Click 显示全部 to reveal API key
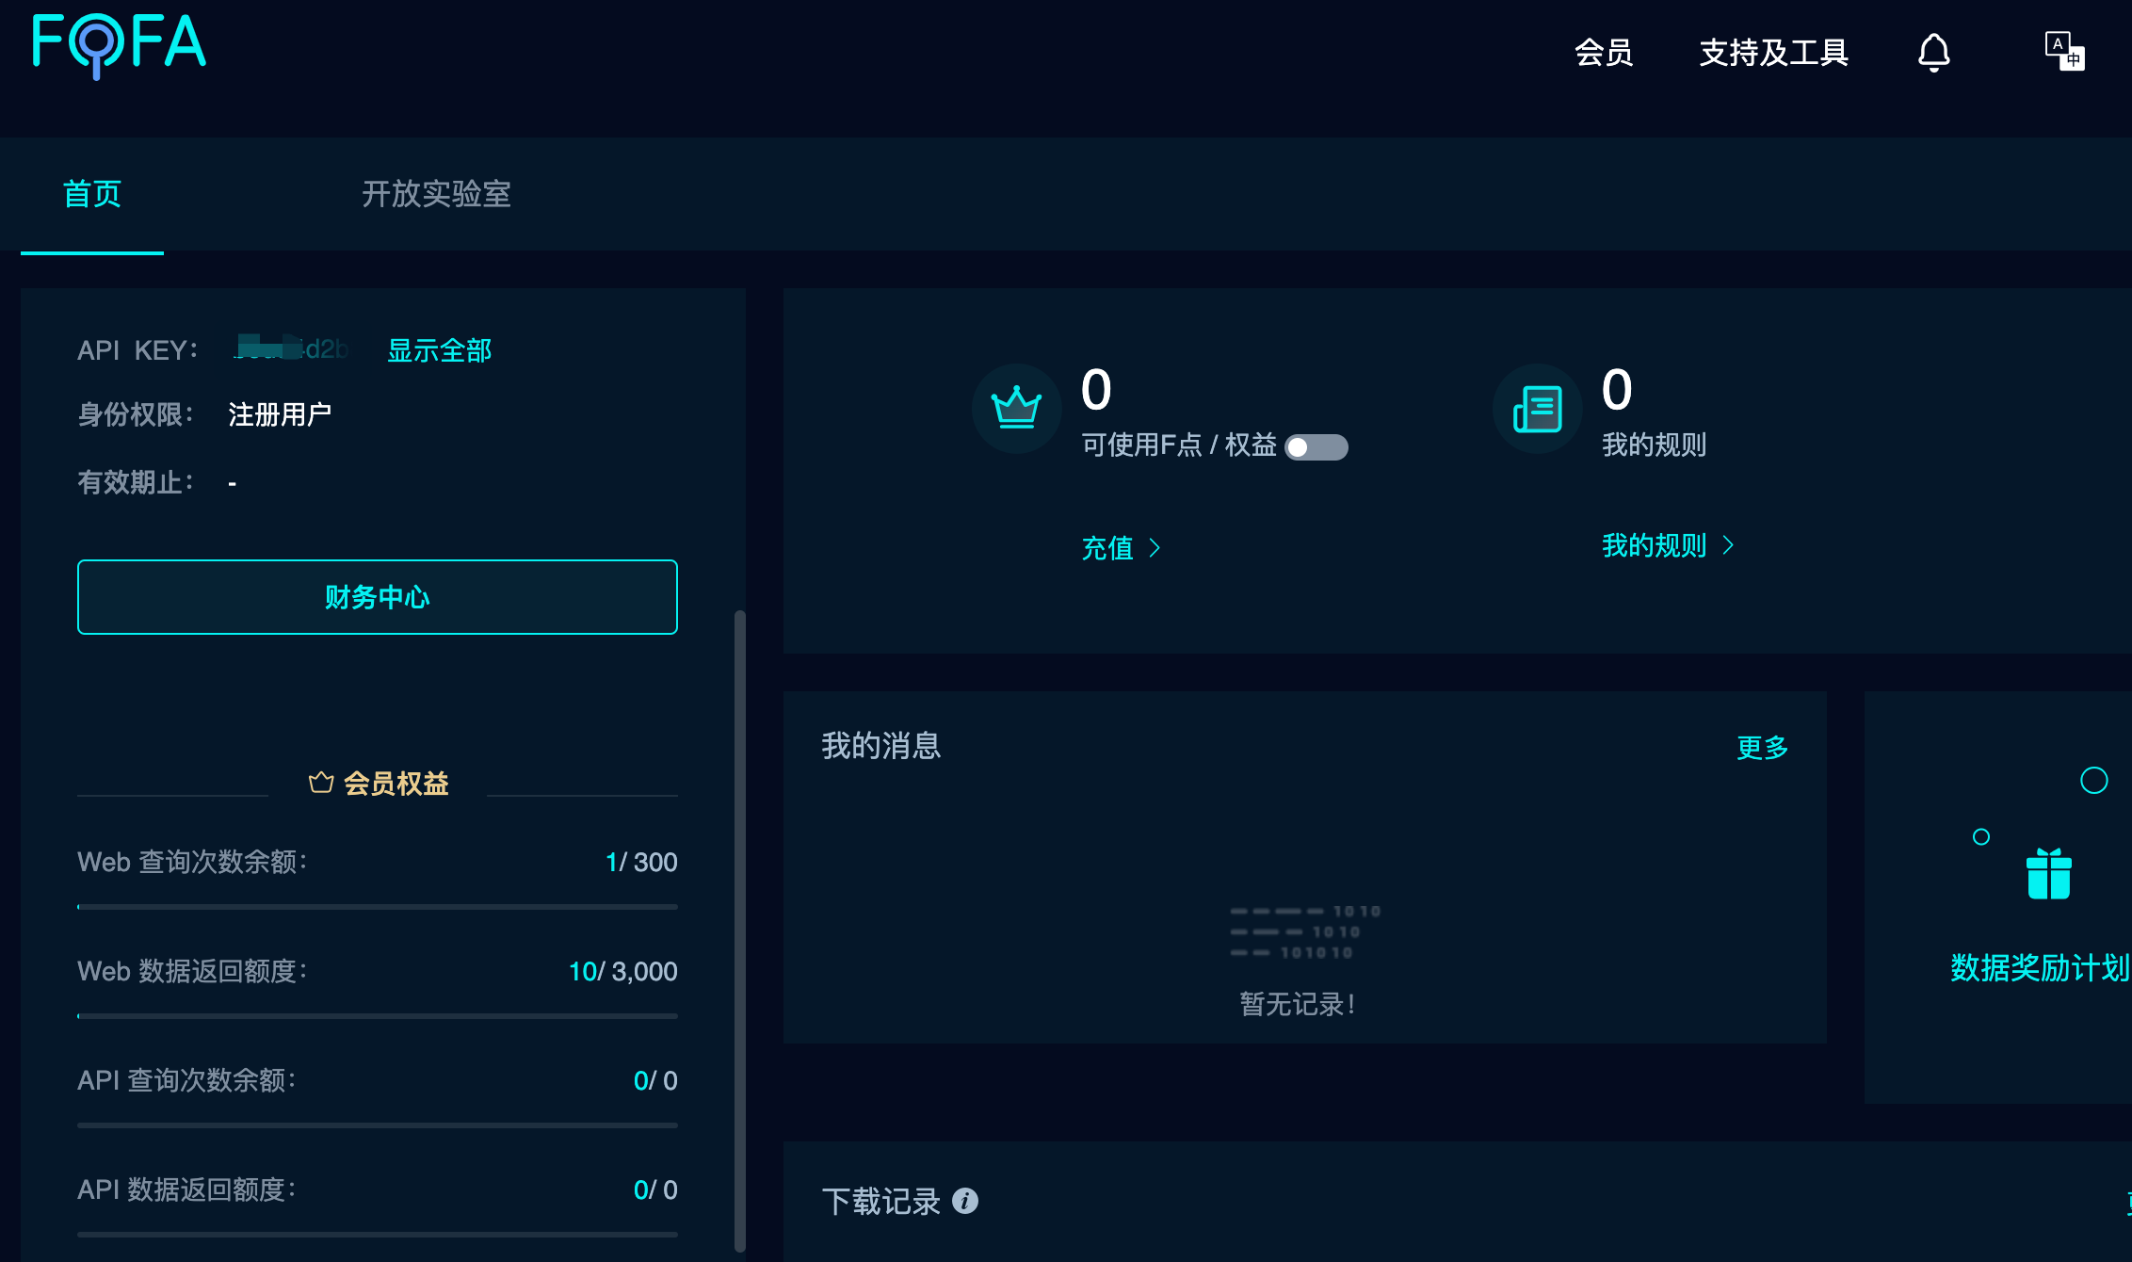The height and width of the screenshot is (1262, 2132). pos(439,350)
